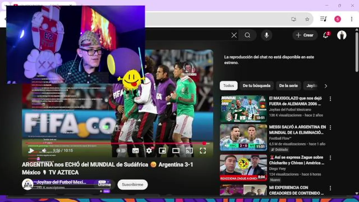This screenshot has height=202, width=359.
Task: Switch to miniplayer mode
Action: (162, 151)
